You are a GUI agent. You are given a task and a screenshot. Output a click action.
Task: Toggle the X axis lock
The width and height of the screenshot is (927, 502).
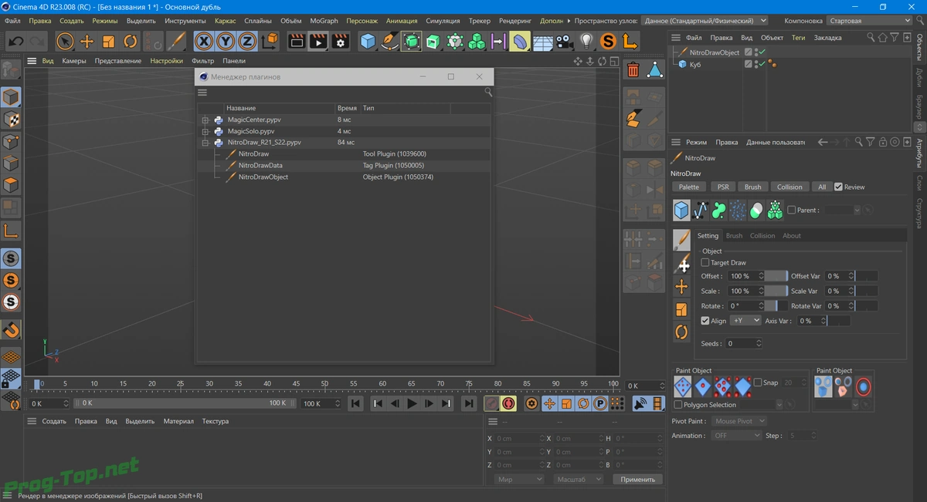point(204,42)
